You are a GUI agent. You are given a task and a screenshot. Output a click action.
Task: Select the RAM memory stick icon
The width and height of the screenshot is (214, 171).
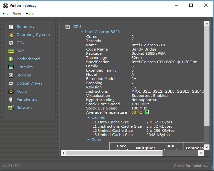pyautogui.click(x=11, y=51)
